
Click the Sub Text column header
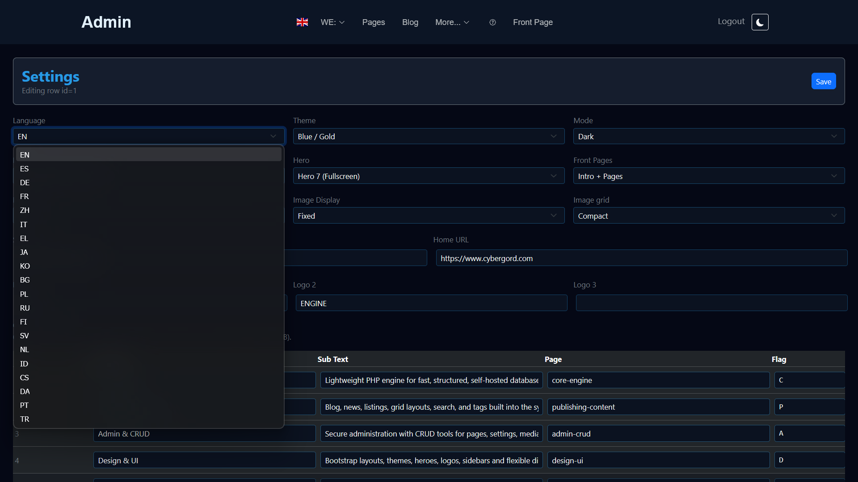pyautogui.click(x=332, y=359)
